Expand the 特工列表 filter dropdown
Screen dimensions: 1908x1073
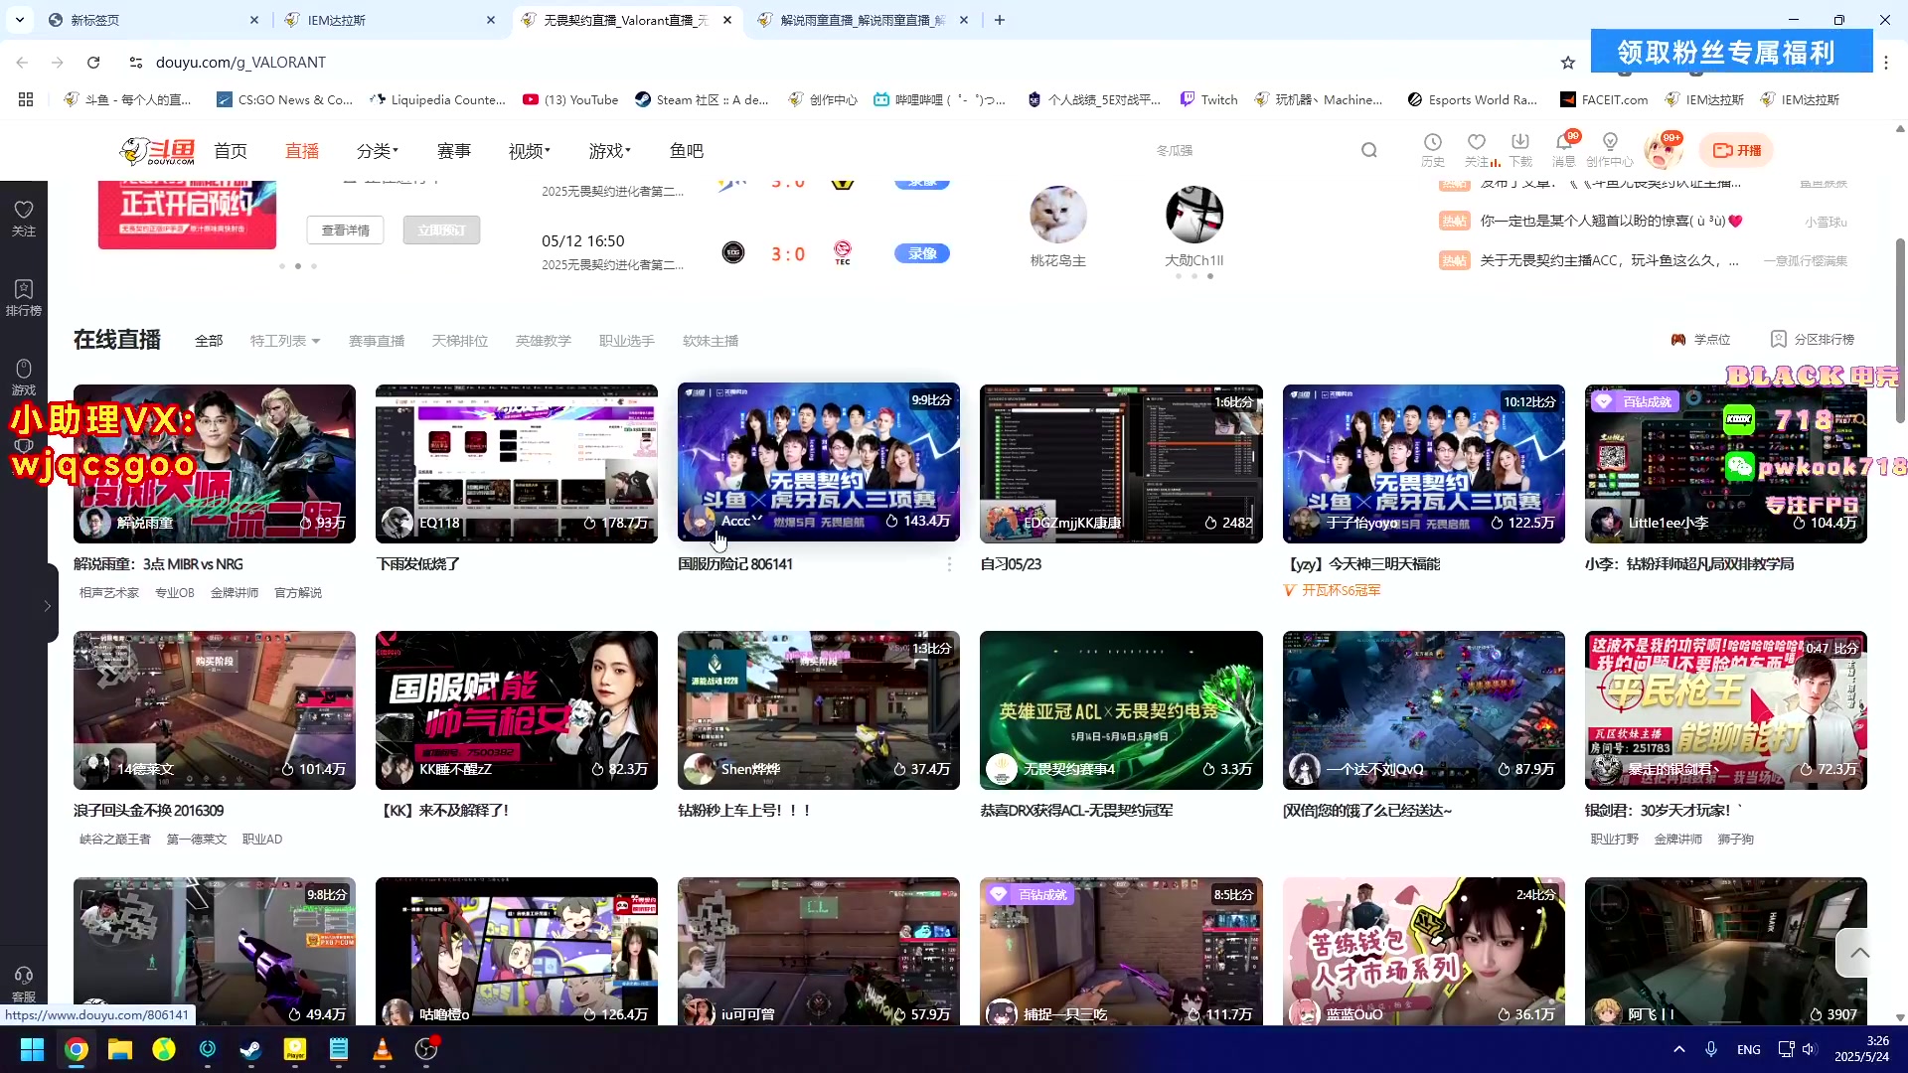(285, 341)
